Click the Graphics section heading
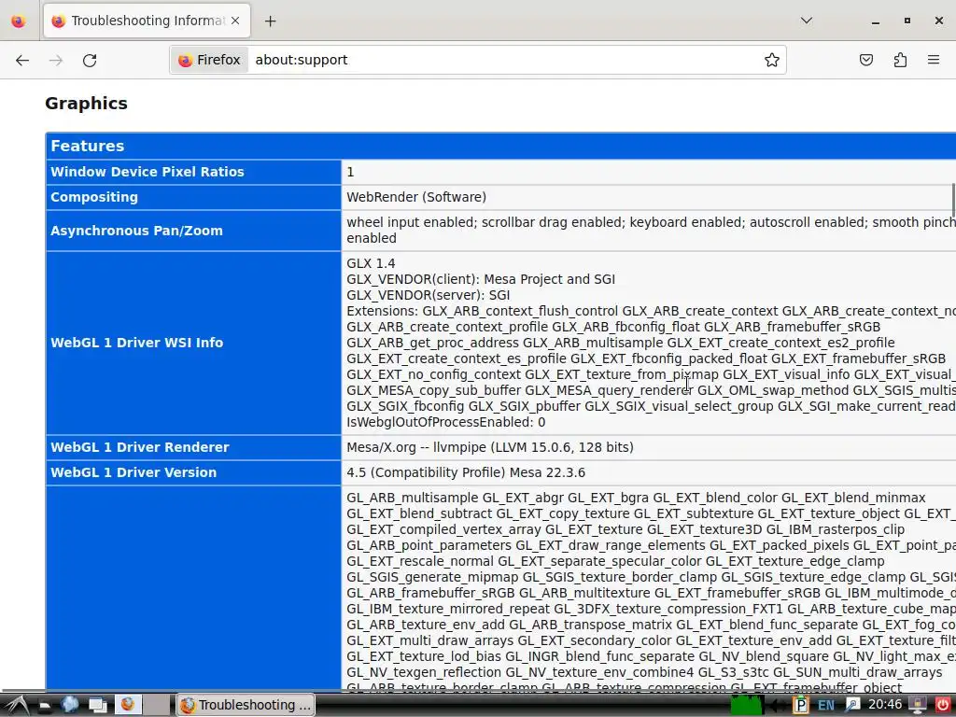956x717 pixels. coord(86,103)
